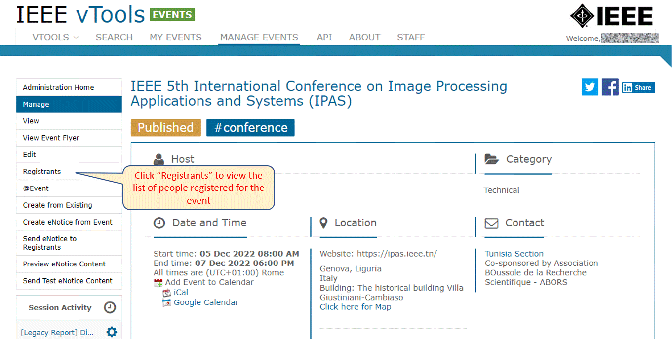Viewport: 672px width, 339px height.
Task: Select MANAGE EVENTS in navigation
Action: 259,37
